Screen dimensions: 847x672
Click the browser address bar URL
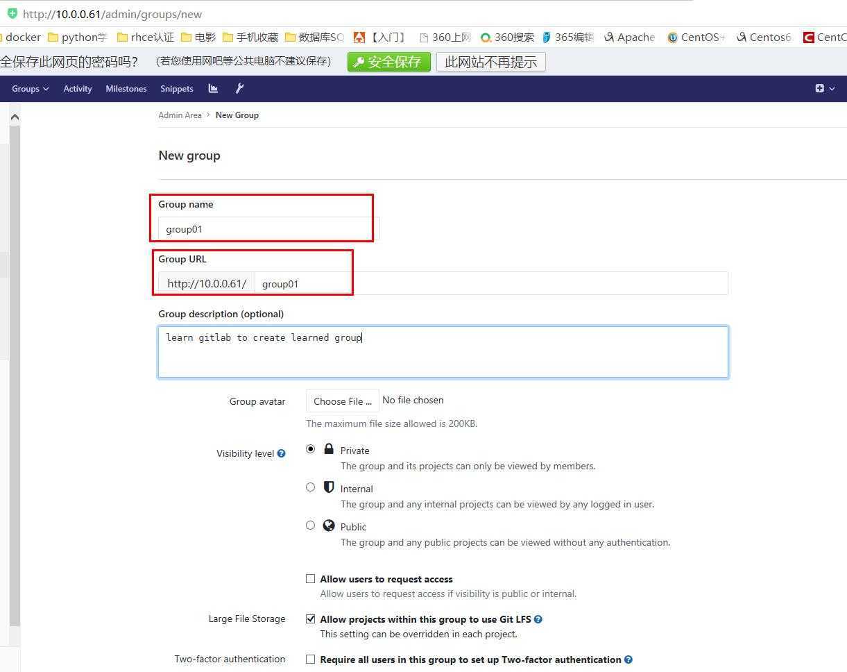(x=112, y=14)
